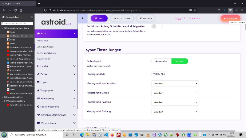Expand the Farben section

56,74
